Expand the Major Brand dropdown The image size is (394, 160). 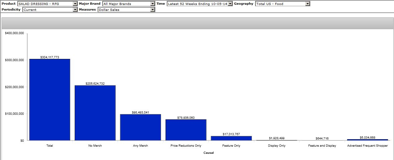coord(152,4)
